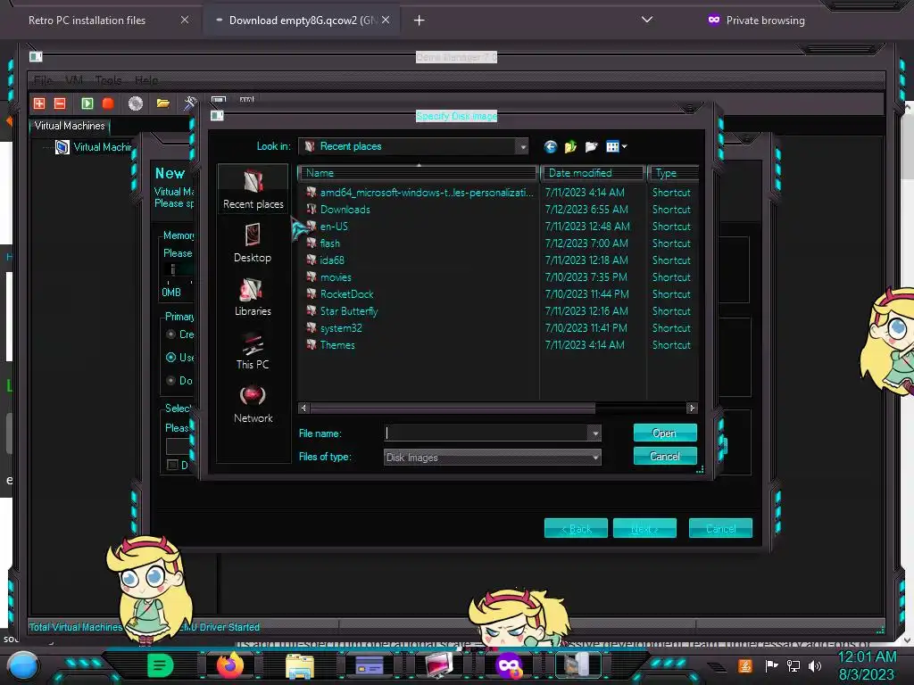Viewport: 914px width, 685px height.
Task: Click the remove VM minus icon
Action: tap(60, 103)
